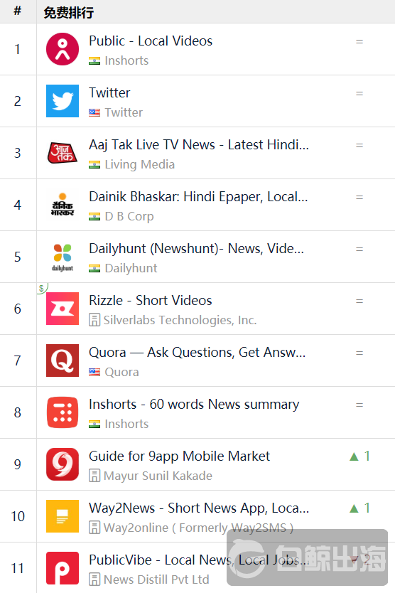
Task: Open the Silverlabs Technologies, Inc. developer link
Action: pos(180,320)
